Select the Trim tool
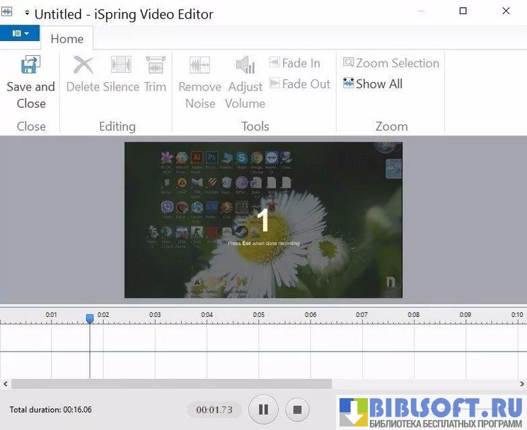 (155, 66)
